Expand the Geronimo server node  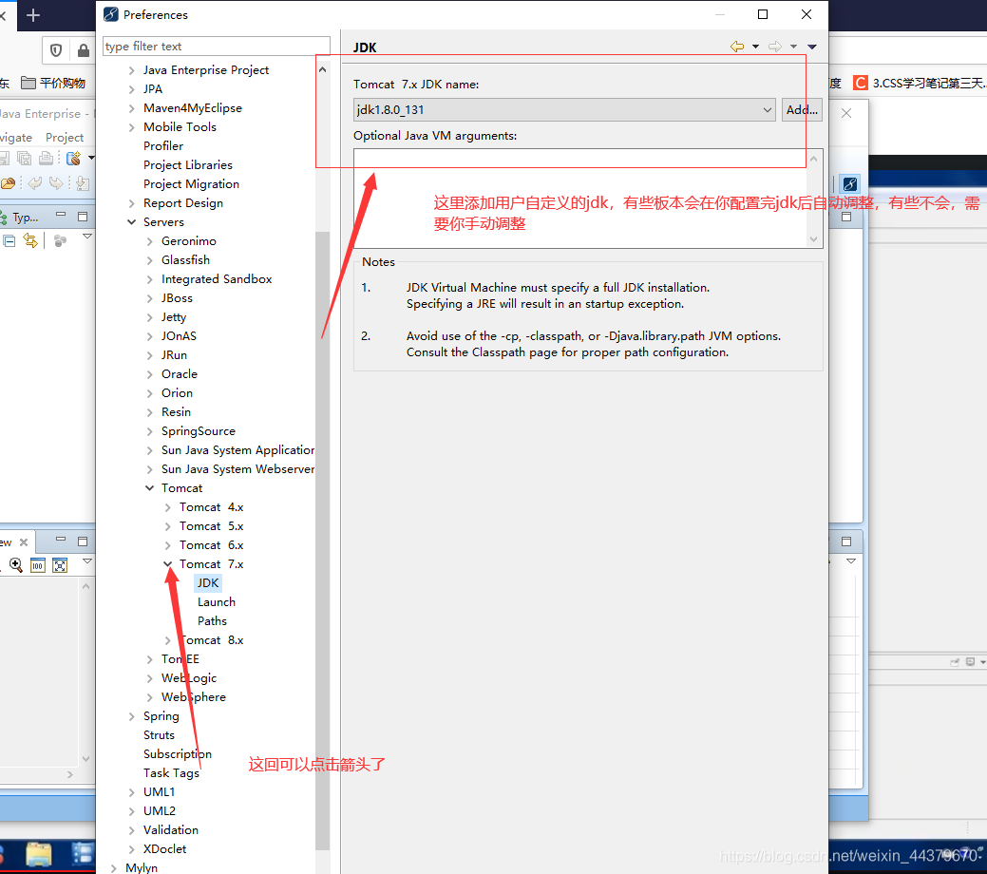[x=150, y=241]
